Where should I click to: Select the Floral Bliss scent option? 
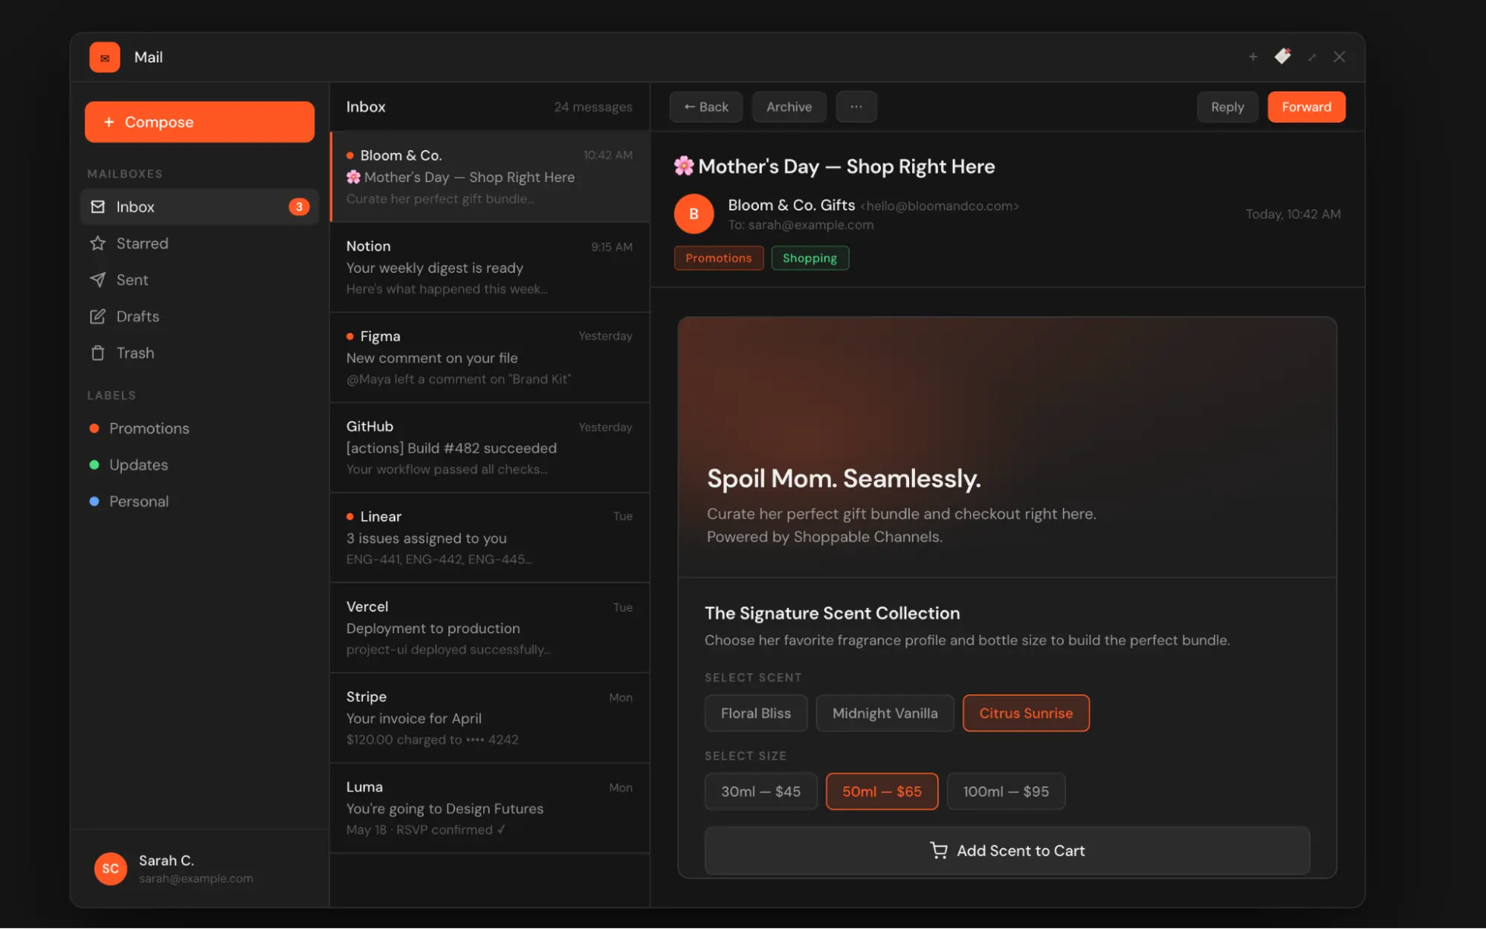coord(755,713)
